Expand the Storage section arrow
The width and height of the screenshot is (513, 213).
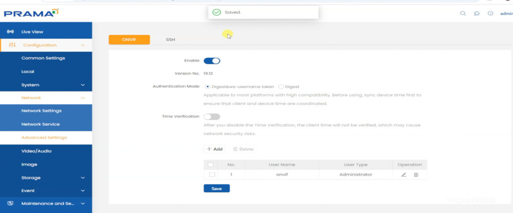[x=83, y=178]
